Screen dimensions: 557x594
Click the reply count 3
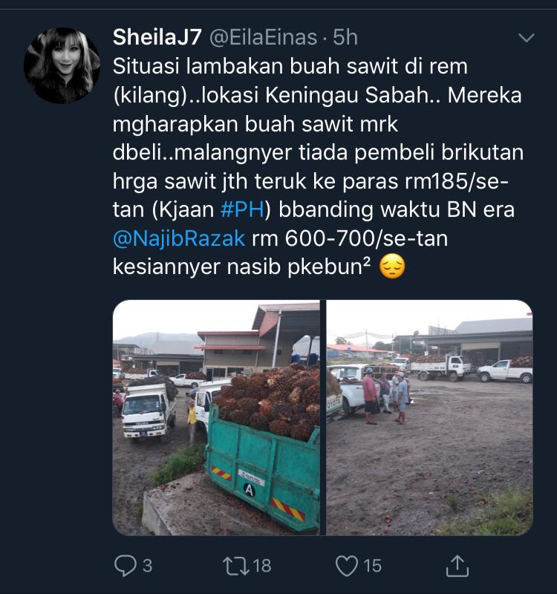[x=147, y=566]
